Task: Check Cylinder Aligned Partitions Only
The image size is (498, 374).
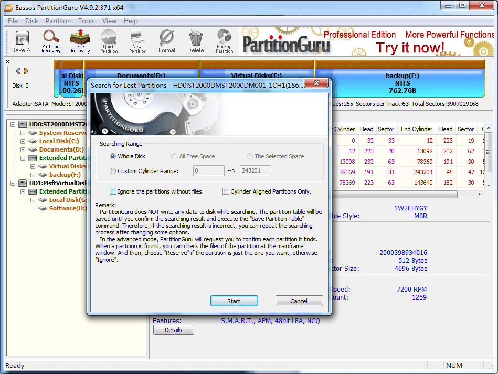Action: [x=226, y=191]
